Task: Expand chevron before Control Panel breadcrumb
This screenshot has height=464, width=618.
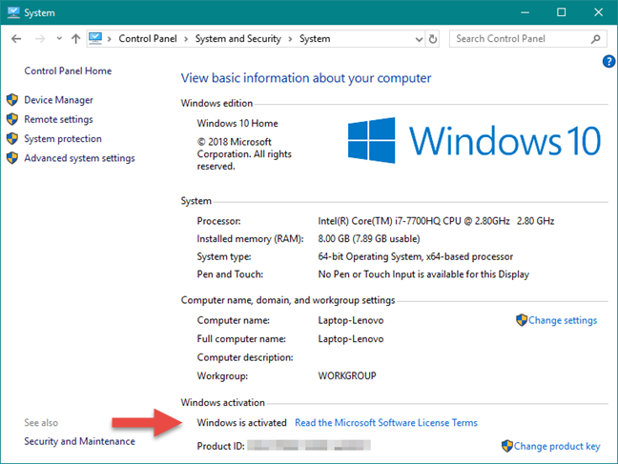Action: coord(109,39)
